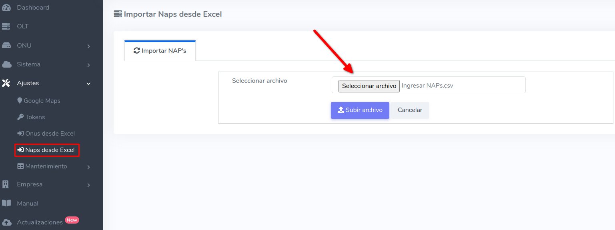The height and width of the screenshot is (230, 615).
Task: Click the Actualizaciones cloud upload icon
Action: tap(6, 222)
